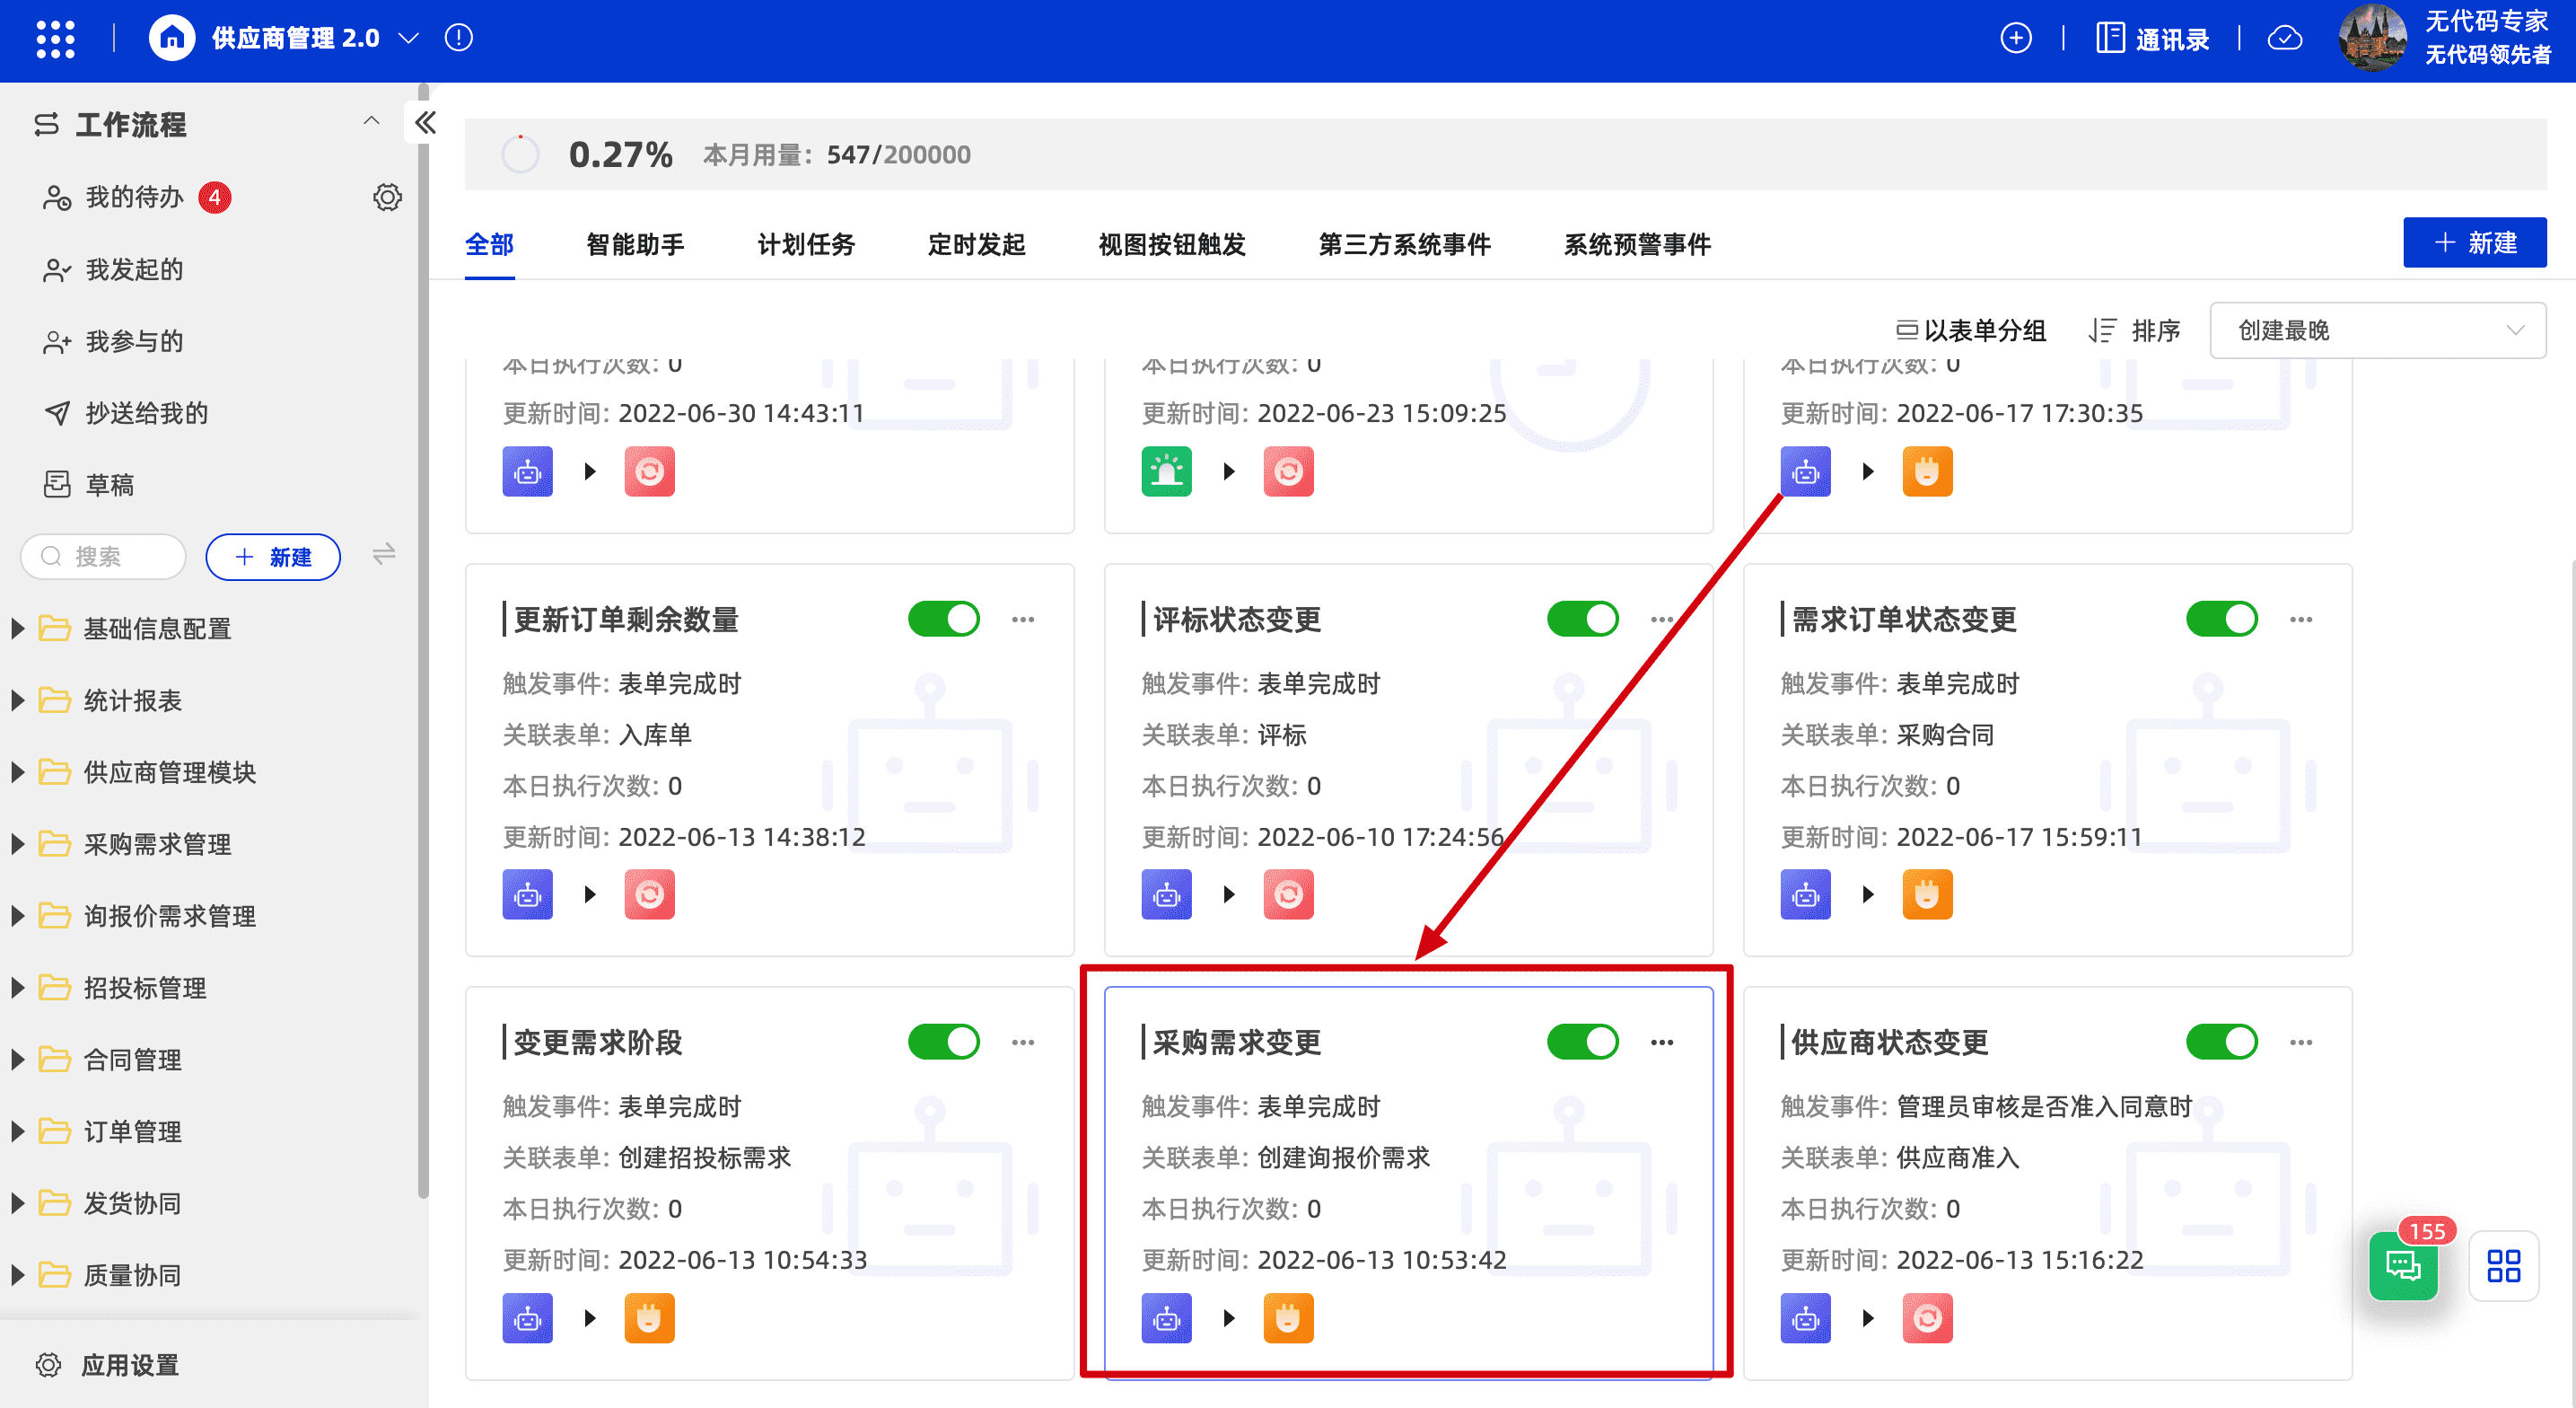Collapse the 工作流程 section chevron
This screenshot has width=2576, height=1408.
(x=371, y=122)
